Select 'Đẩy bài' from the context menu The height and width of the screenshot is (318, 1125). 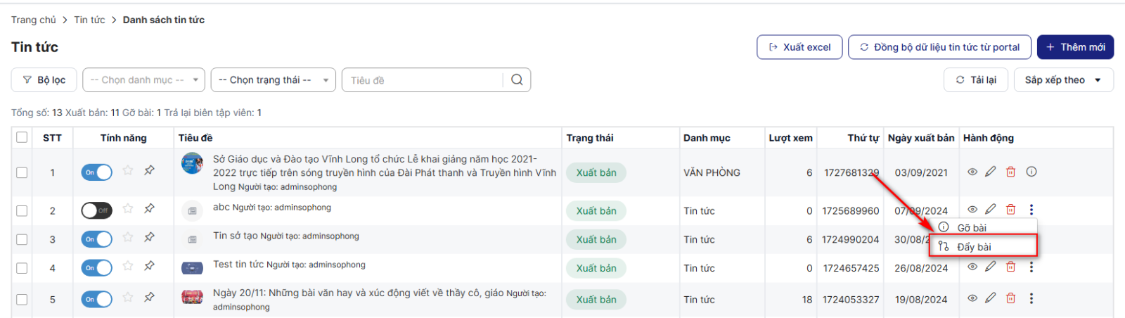(x=974, y=247)
